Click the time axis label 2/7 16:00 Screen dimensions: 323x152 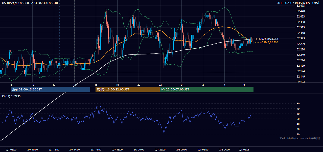point(96,150)
